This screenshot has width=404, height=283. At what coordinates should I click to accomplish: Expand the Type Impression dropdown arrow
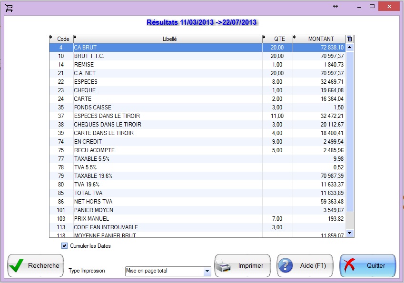click(207, 271)
